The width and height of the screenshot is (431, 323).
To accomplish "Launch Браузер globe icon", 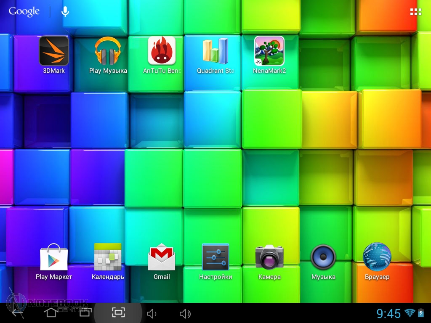I will tap(377, 257).
